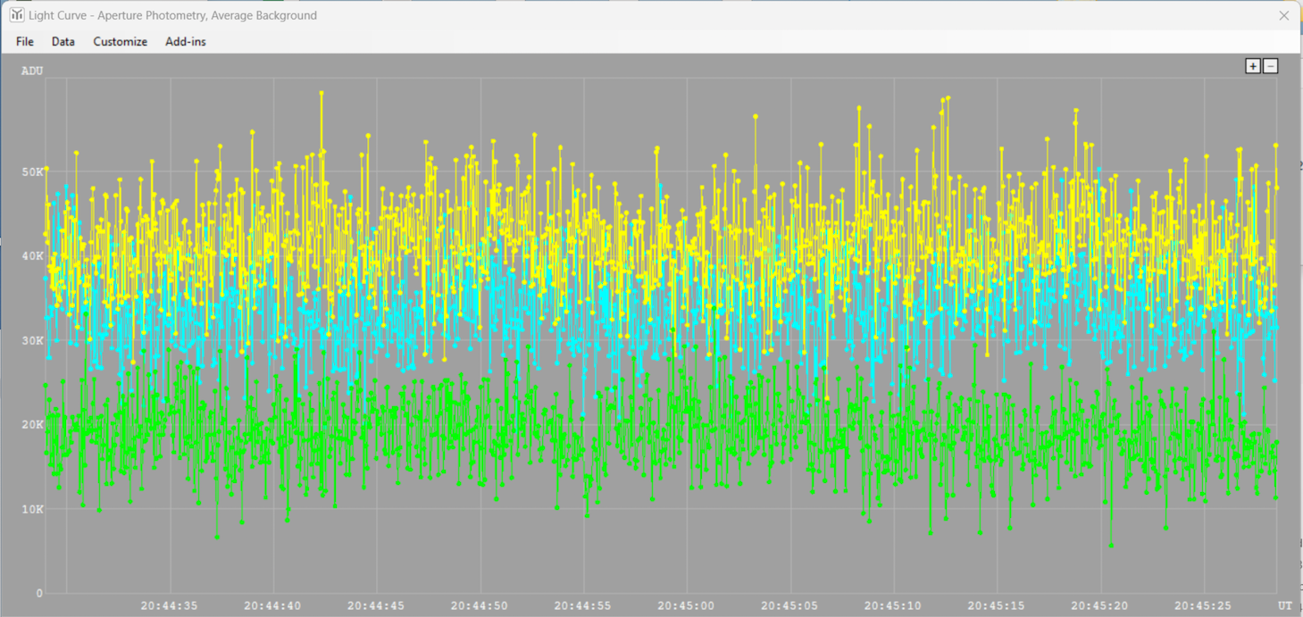Select the 30K y-axis tick label
Viewport: 1303px width, 617px height.
[32, 341]
